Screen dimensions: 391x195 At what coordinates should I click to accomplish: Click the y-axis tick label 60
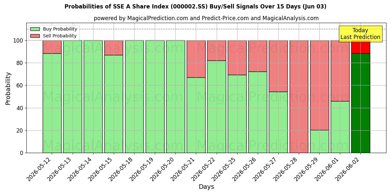point(20,85)
